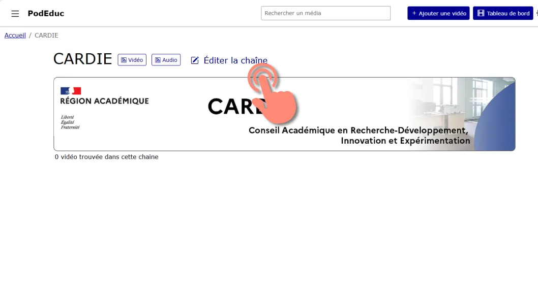Click the edit pencil icon beside Éditer la chaîne
Viewport: 538px width, 302px height.
click(x=195, y=60)
